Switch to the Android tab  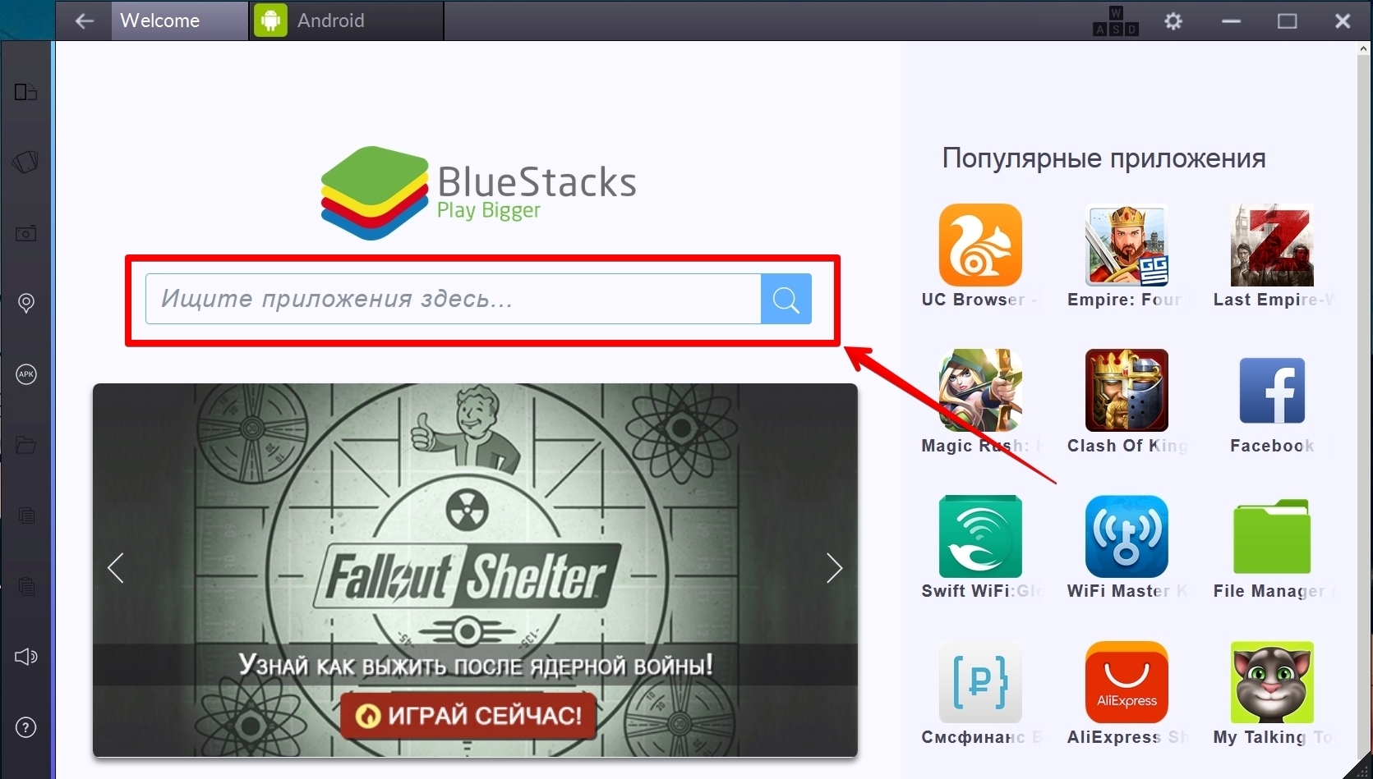click(x=346, y=21)
